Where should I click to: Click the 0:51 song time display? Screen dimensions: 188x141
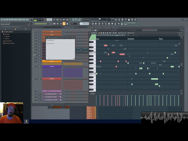(77, 20)
